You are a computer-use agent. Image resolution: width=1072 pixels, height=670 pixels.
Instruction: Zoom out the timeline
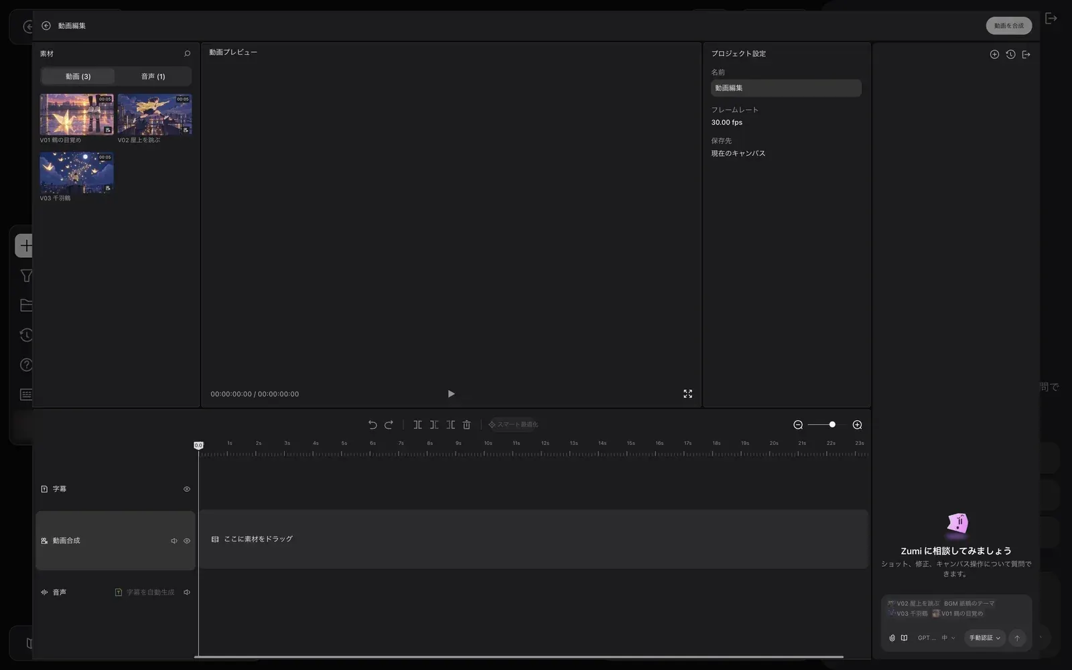tap(798, 425)
